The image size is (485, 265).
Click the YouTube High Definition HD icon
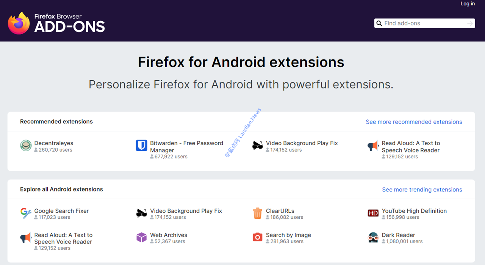coord(373,213)
